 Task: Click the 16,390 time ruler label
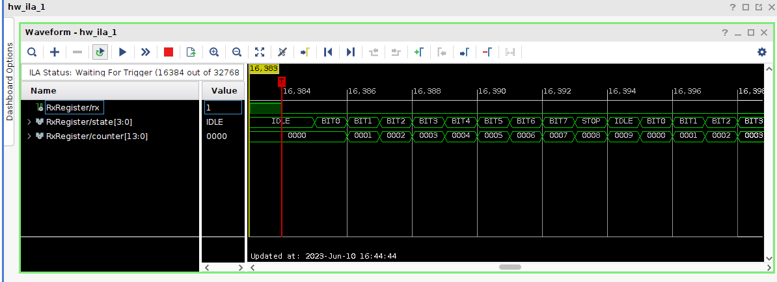point(492,91)
